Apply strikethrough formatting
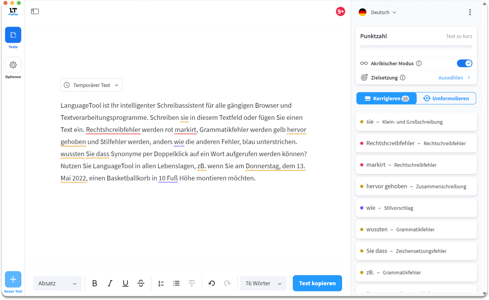This screenshot has height=300, width=489. point(141,283)
